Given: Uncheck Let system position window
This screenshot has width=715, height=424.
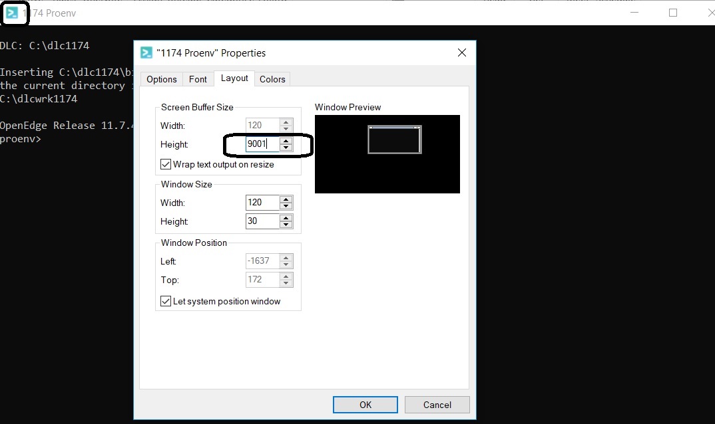Looking at the screenshot, I should coord(166,301).
